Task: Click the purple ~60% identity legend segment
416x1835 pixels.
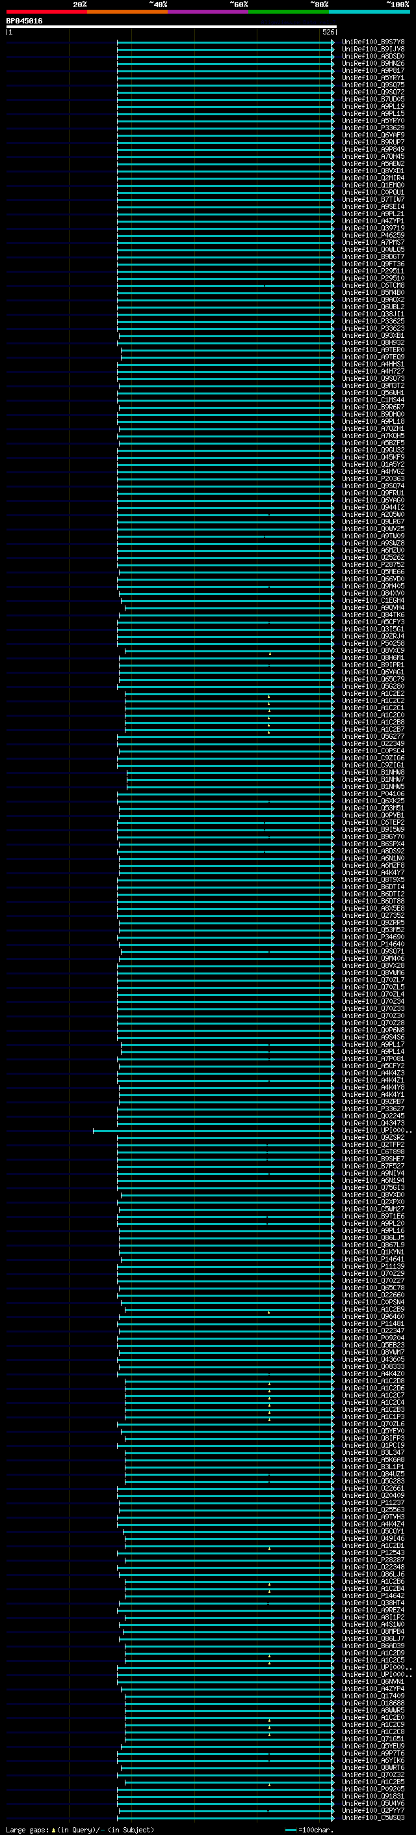Action: tap(207, 12)
